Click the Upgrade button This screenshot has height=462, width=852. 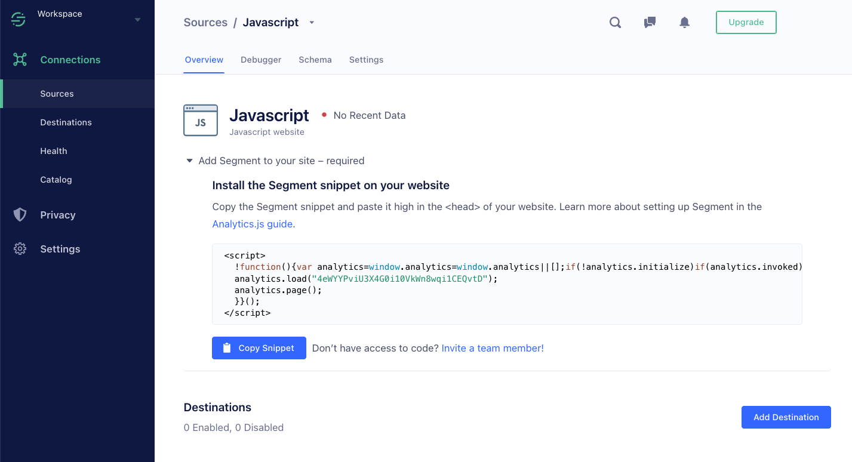coord(746,22)
